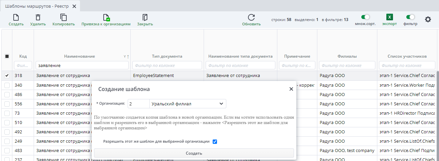Select the Шаблоны маршрутов - Реестр tab
The width and height of the screenshot is (439, 161).
(37, 6)
